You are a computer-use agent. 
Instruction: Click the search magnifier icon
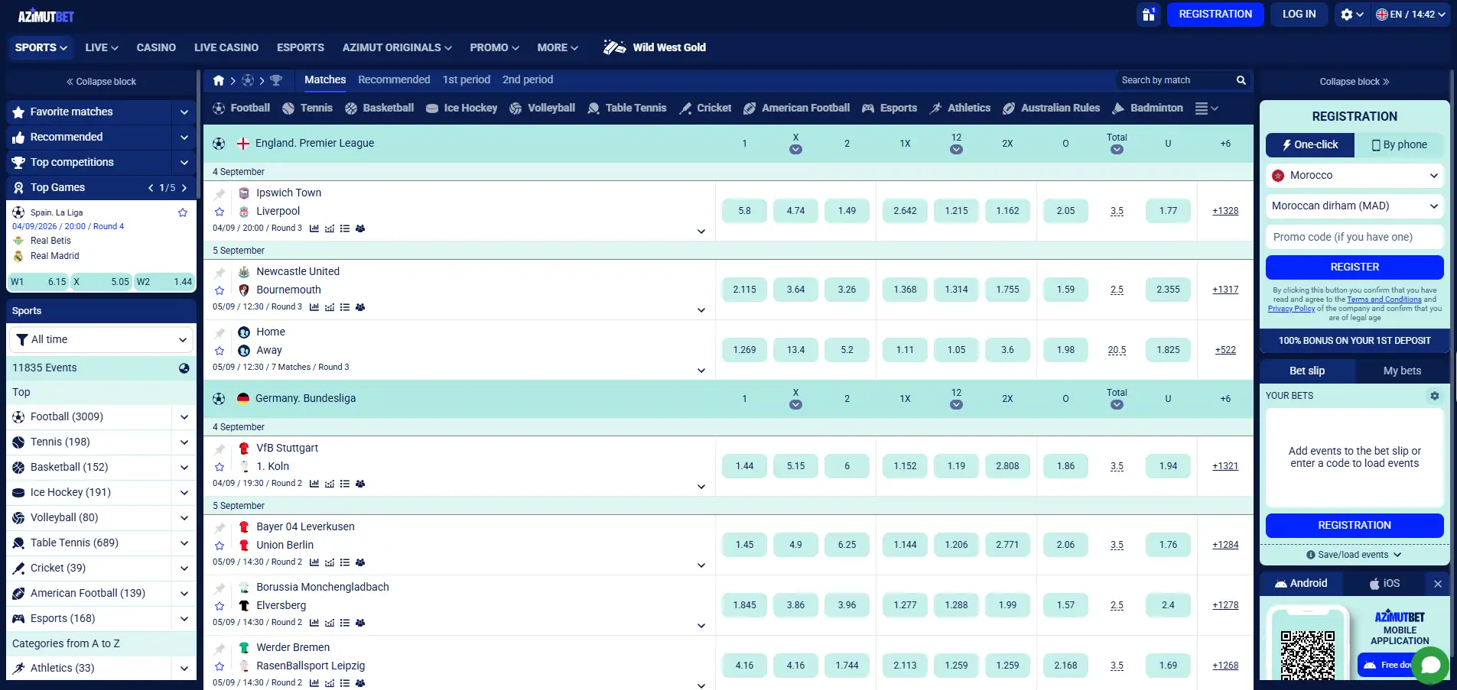click(x=1241, y=80)
